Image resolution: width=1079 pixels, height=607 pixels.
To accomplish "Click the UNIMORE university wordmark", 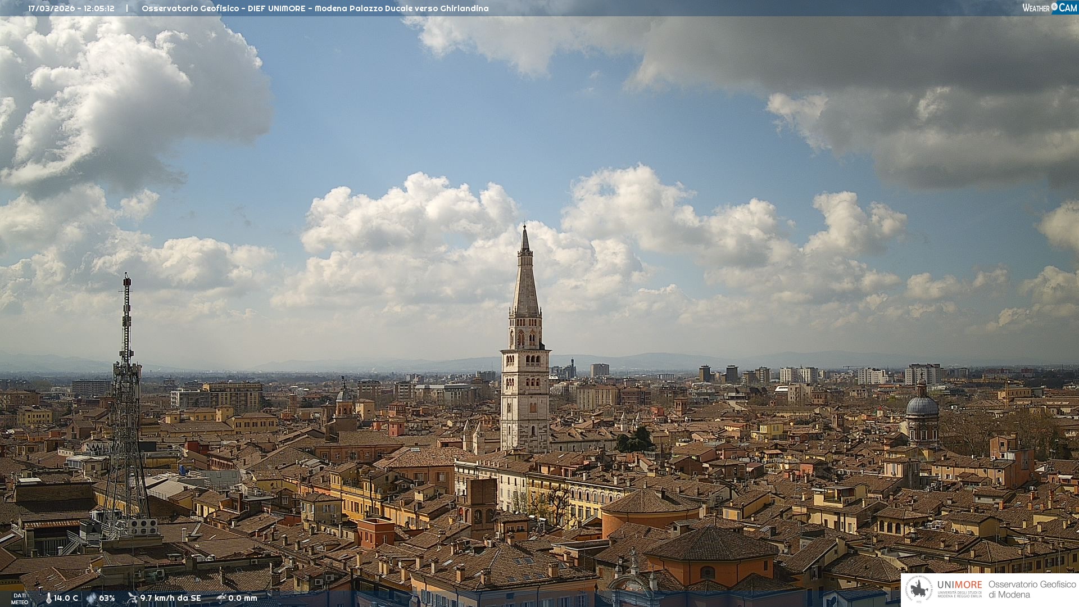I will coord(959,585).
